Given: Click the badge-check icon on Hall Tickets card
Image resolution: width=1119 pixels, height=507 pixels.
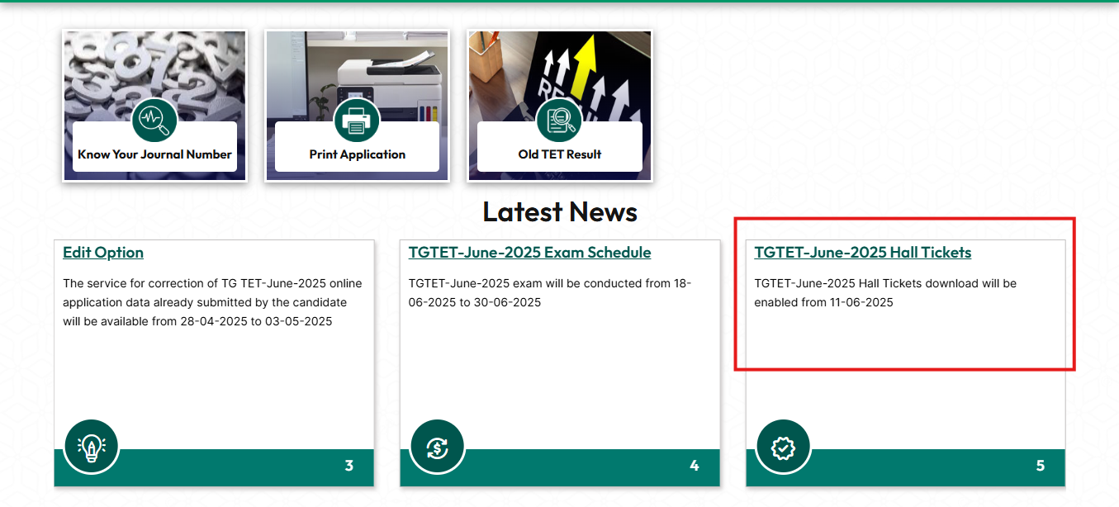Looking at the screenshot, I should pos(782,446).
